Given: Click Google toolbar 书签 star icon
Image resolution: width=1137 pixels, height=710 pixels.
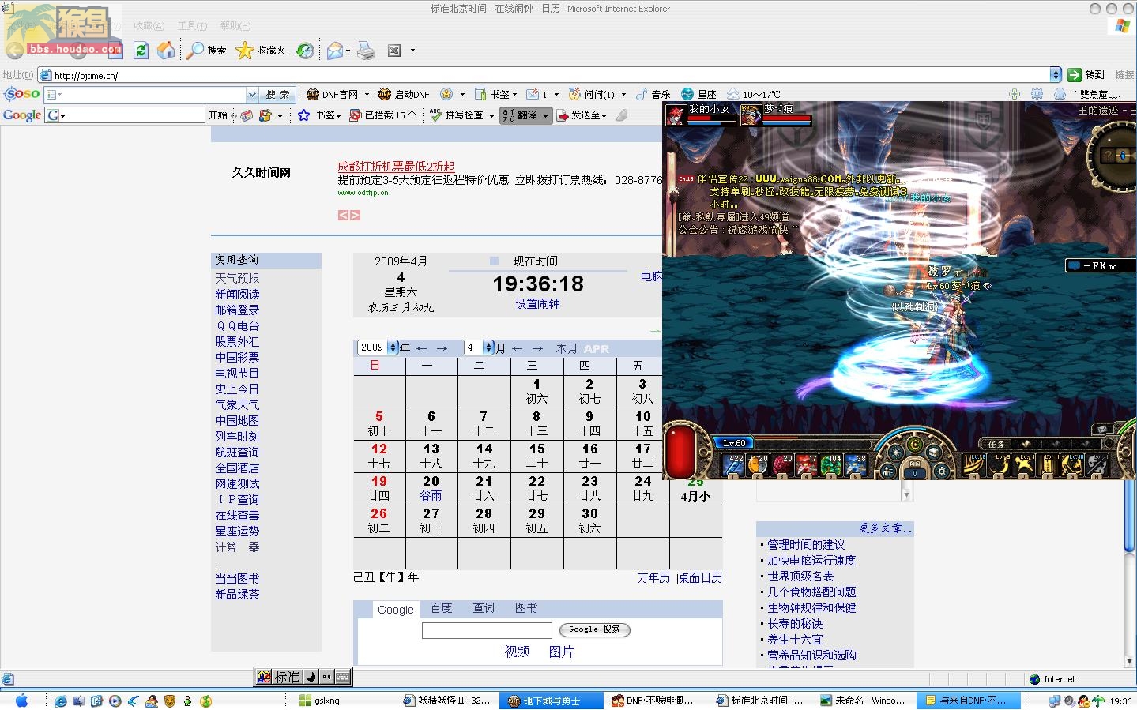Looking at the screenshot, I should click(303, 115).
